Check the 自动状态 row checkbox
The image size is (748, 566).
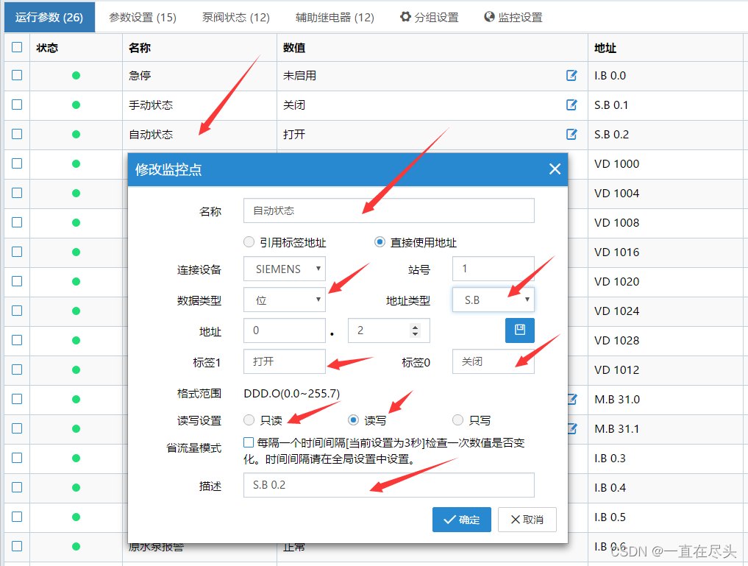pos(17,134)
